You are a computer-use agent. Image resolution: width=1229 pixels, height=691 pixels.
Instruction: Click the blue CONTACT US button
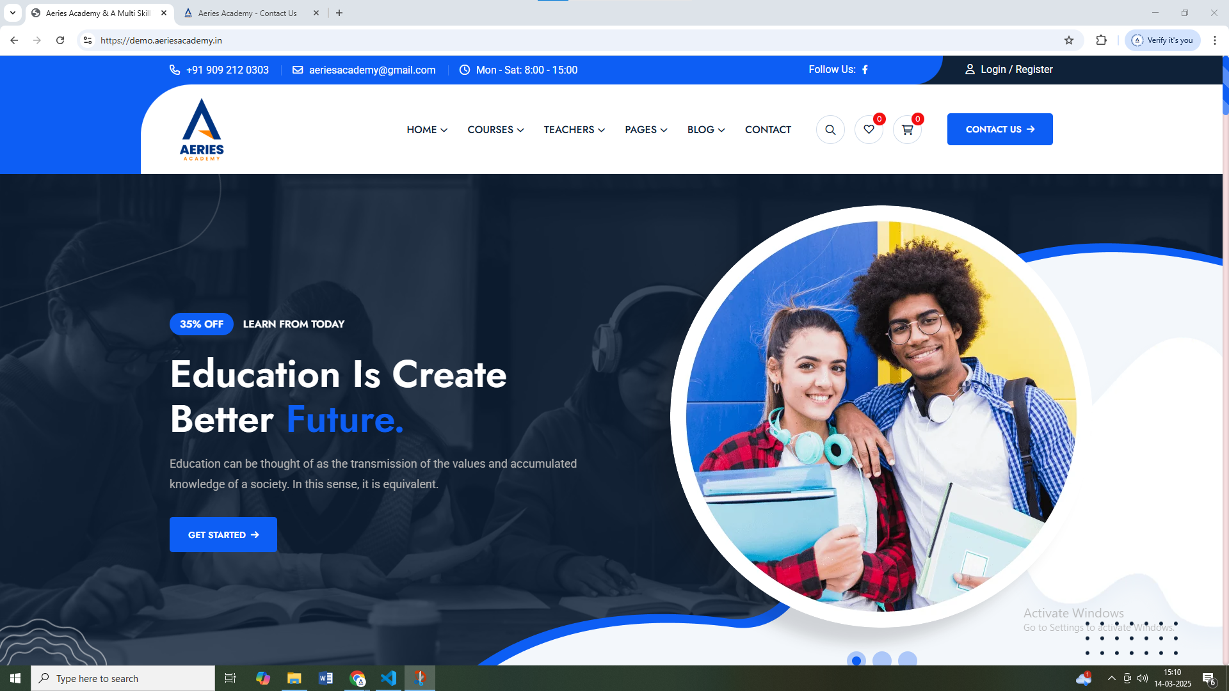pyautogui.click(x=1000, y=129)
